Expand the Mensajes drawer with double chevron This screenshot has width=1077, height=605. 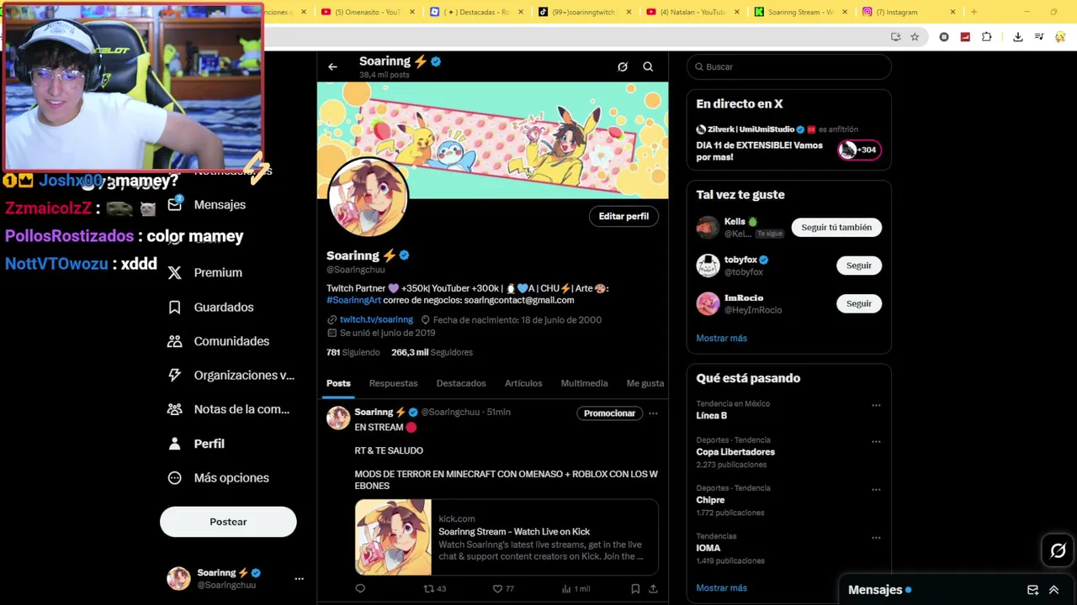coord(1053,590)
